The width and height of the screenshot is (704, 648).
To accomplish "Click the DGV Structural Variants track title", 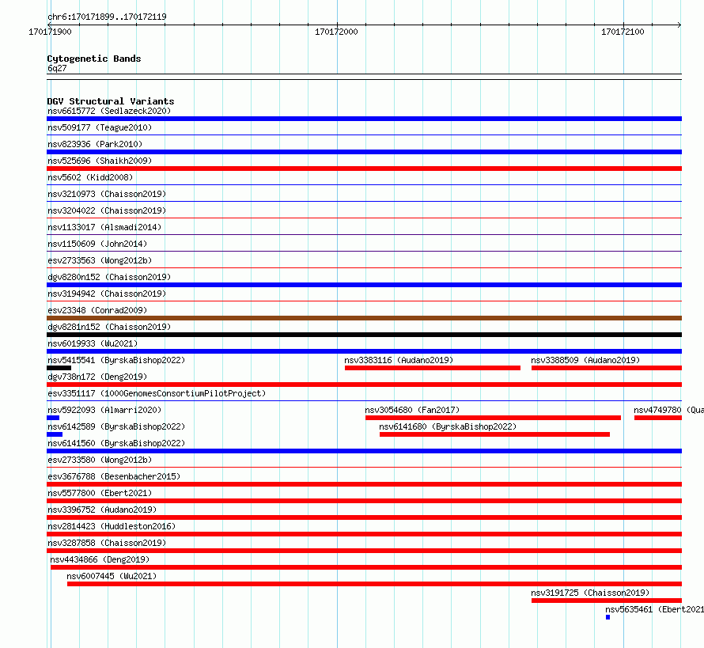I will [x=111, y=101].
